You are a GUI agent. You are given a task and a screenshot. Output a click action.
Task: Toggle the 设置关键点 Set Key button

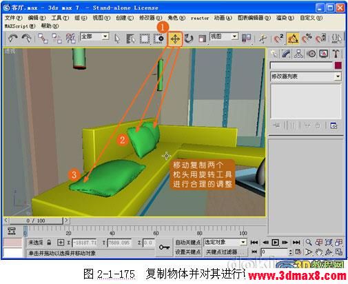tap(188, 252)
